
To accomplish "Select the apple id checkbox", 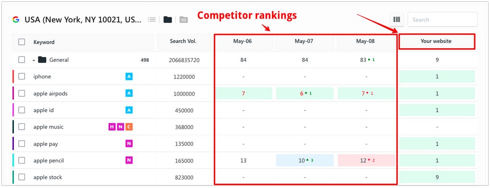I will pyautogui.click(x=22, y=110).
